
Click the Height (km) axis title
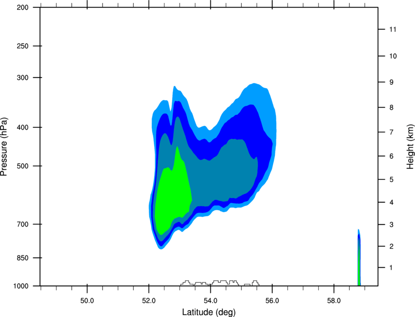click(410, 146)
